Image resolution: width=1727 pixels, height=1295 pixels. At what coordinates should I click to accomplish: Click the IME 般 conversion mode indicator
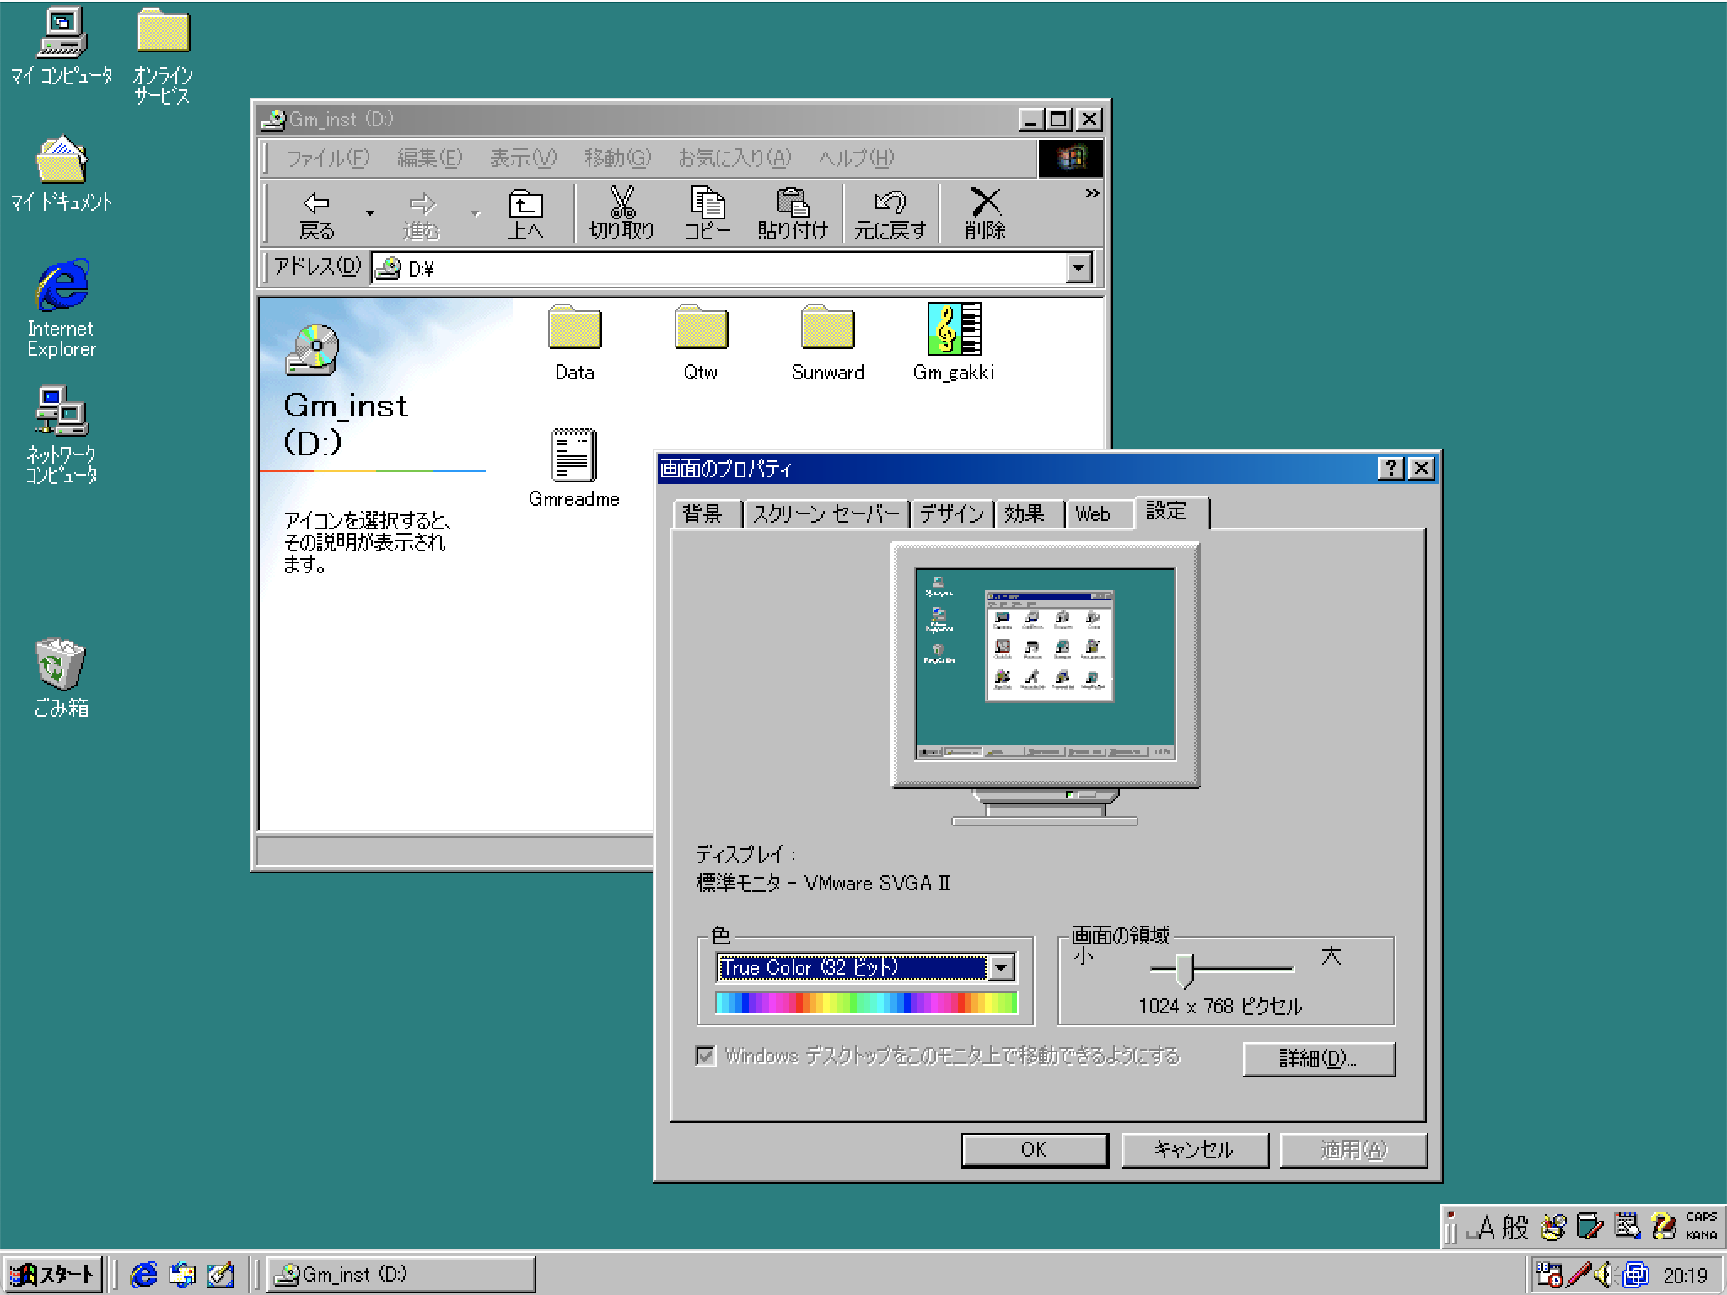[1515, 1228]
